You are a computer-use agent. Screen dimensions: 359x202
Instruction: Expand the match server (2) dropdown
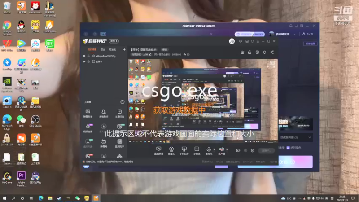pyautogui.click(x=296, y=137)
